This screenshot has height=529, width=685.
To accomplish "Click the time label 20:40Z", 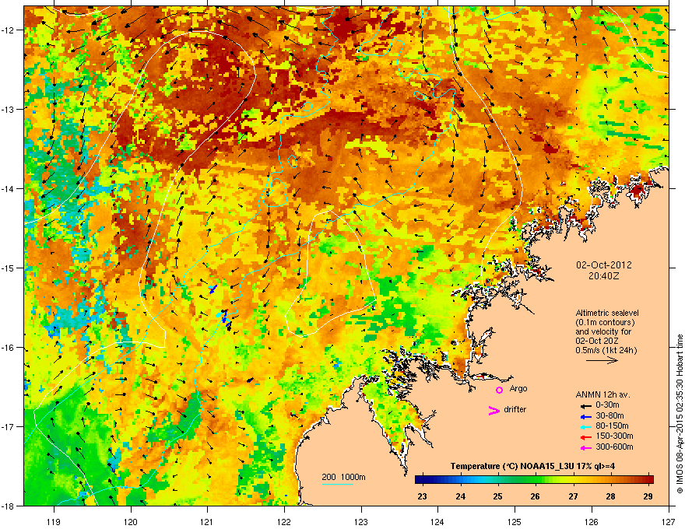I will click(604, 276).
